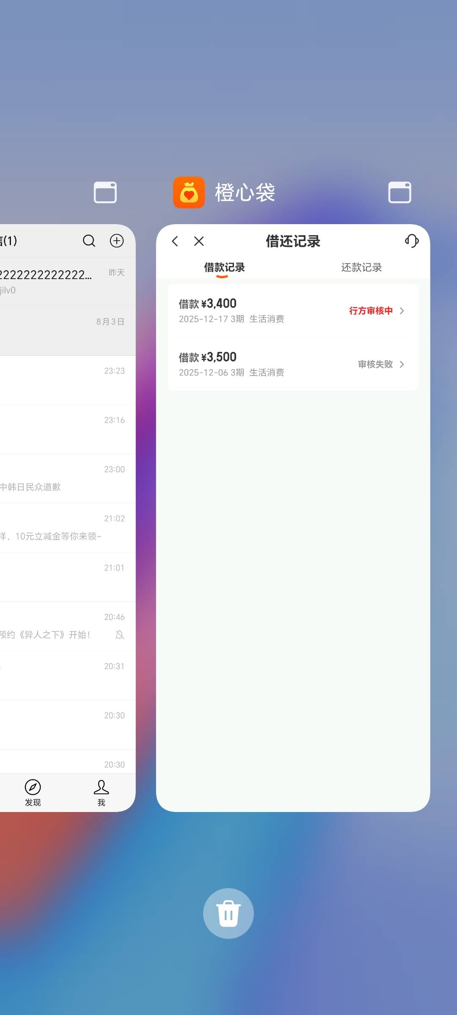Open the 我 profile tab
This screenshot has width=457, height=1015.
(101, 793)
